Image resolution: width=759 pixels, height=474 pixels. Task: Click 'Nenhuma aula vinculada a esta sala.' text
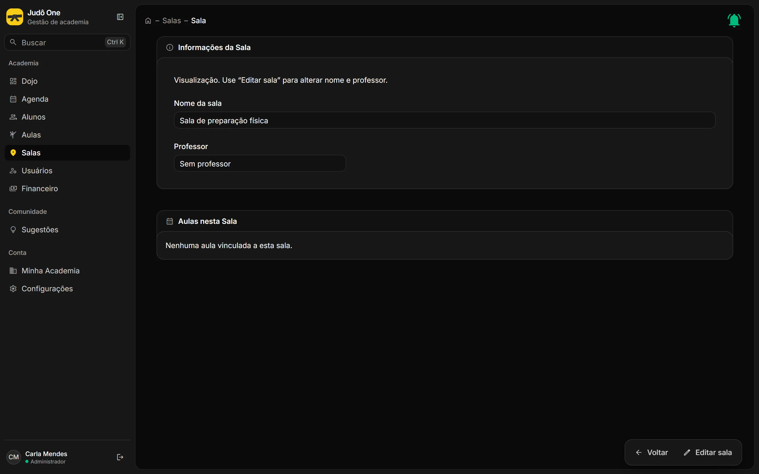point(229,245)
